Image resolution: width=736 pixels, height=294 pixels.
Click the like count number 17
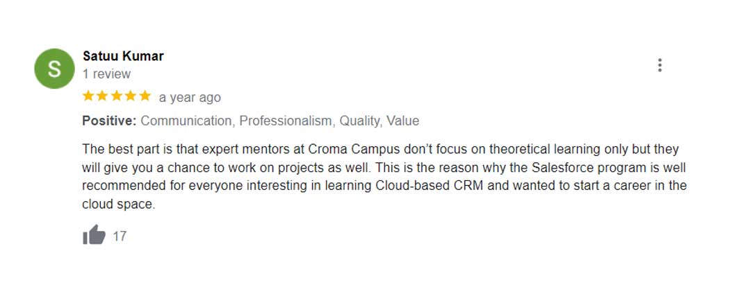tap(120, 236)
